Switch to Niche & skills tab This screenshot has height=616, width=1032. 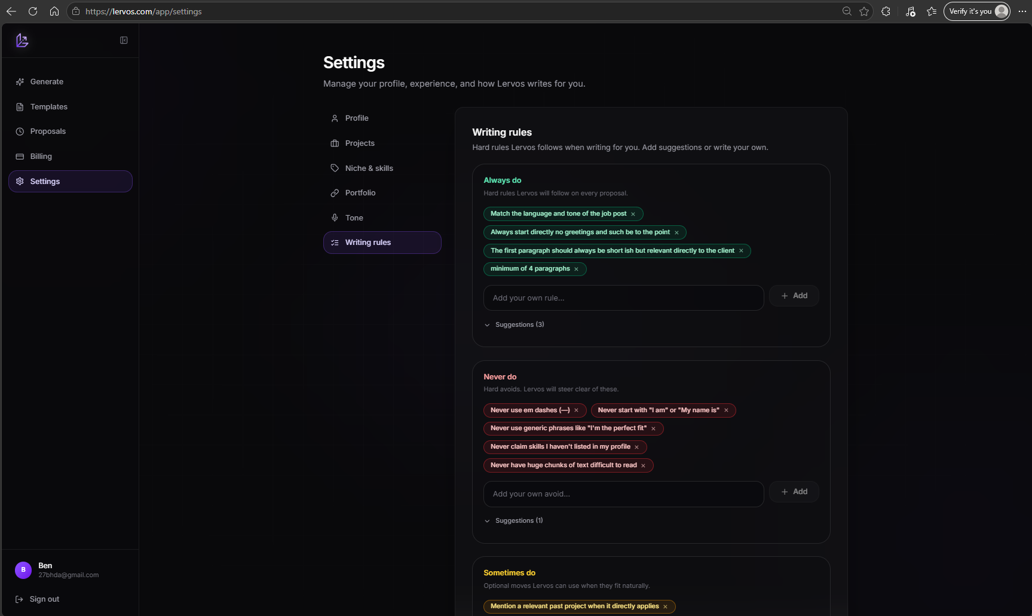pyautogui.click(x=382, y=168)
